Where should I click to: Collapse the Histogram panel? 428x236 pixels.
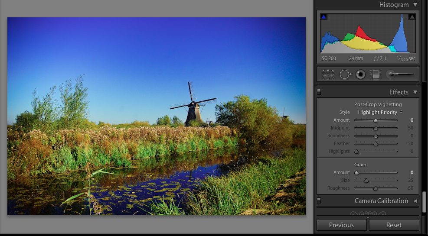click(415, 5)
